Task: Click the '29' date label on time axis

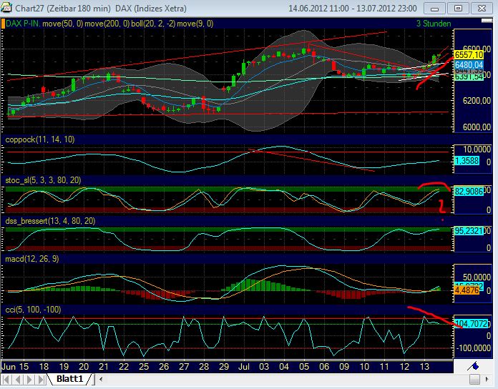Action: 224,367
